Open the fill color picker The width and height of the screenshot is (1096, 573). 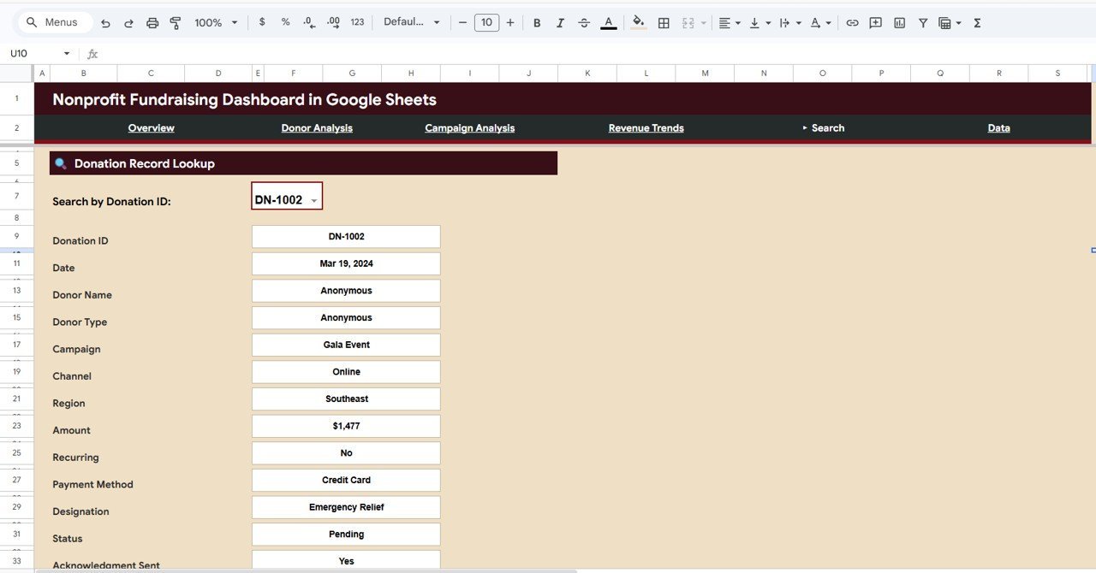click(x=638, y=22)
